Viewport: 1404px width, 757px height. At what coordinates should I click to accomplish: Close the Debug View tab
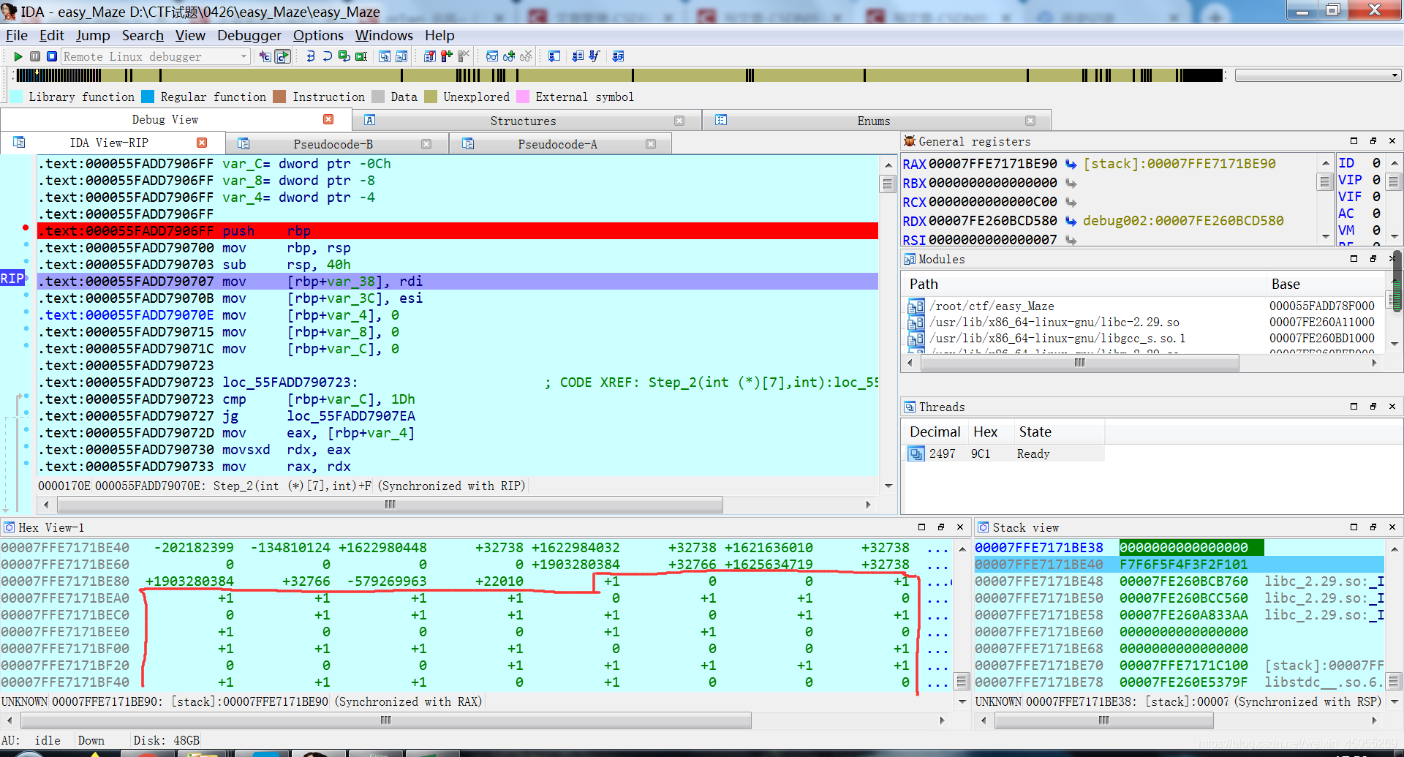pos(328,119)
